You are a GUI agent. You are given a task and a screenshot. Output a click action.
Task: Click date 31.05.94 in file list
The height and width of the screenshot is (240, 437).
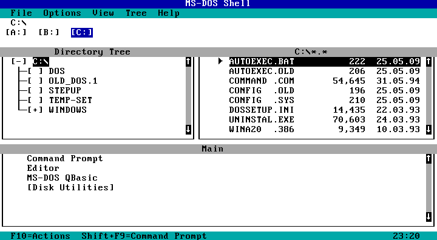point(398,81)
